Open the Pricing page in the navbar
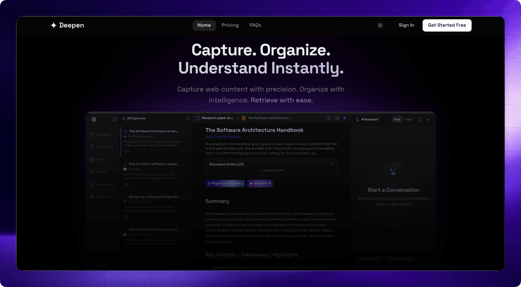The height and width of the screenshot is (287, 521). [x=230, y=25]
